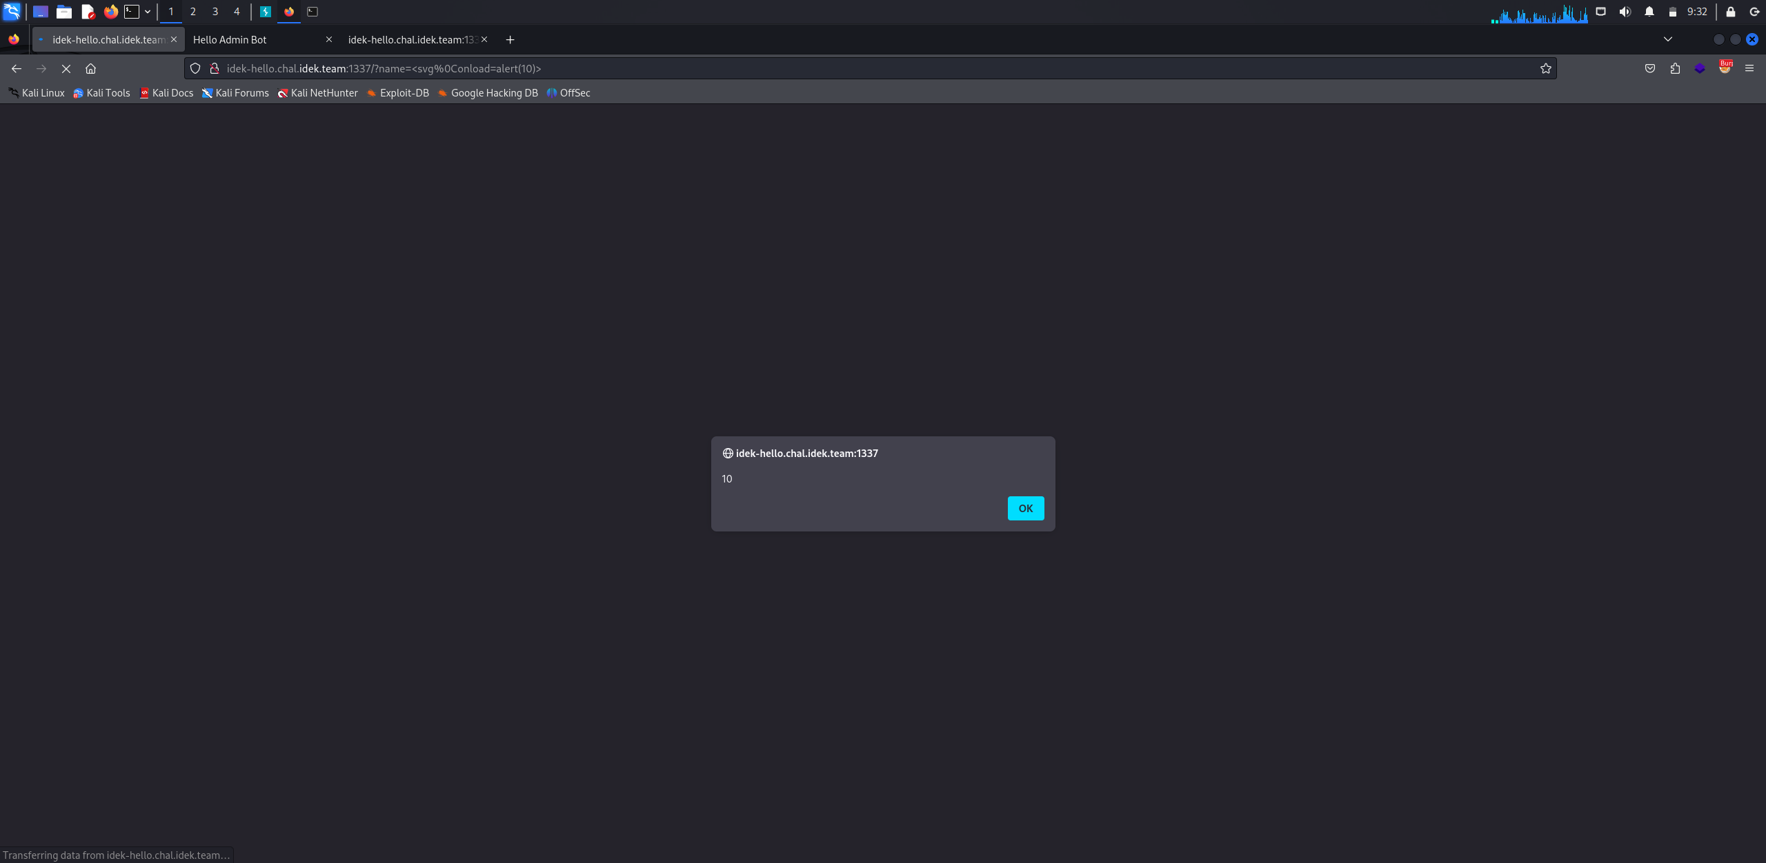Switch to workspace 1
Image resolution: width=1766 pixels, height=863 pixels.
click(x=171, y=12)
